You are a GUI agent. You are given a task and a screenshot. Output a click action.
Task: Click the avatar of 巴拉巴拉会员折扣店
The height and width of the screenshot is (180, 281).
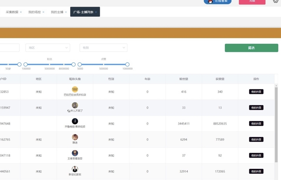tap(75, 89)
